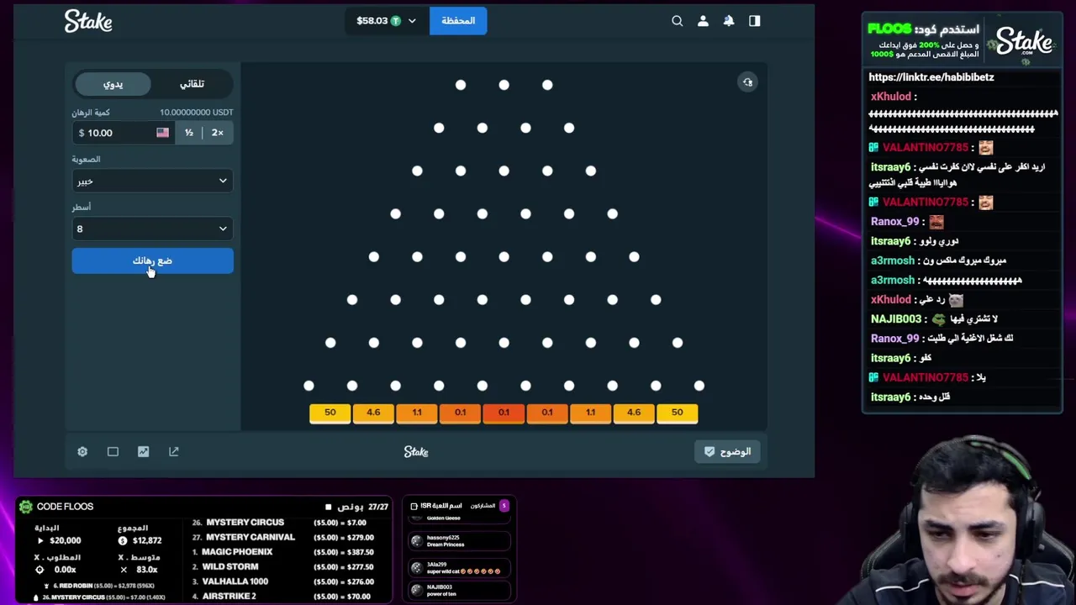Screen dimensions: 1076x605
Task: Click the AIRSTRIKE 2 row in the bonus list
Action: 282,597
